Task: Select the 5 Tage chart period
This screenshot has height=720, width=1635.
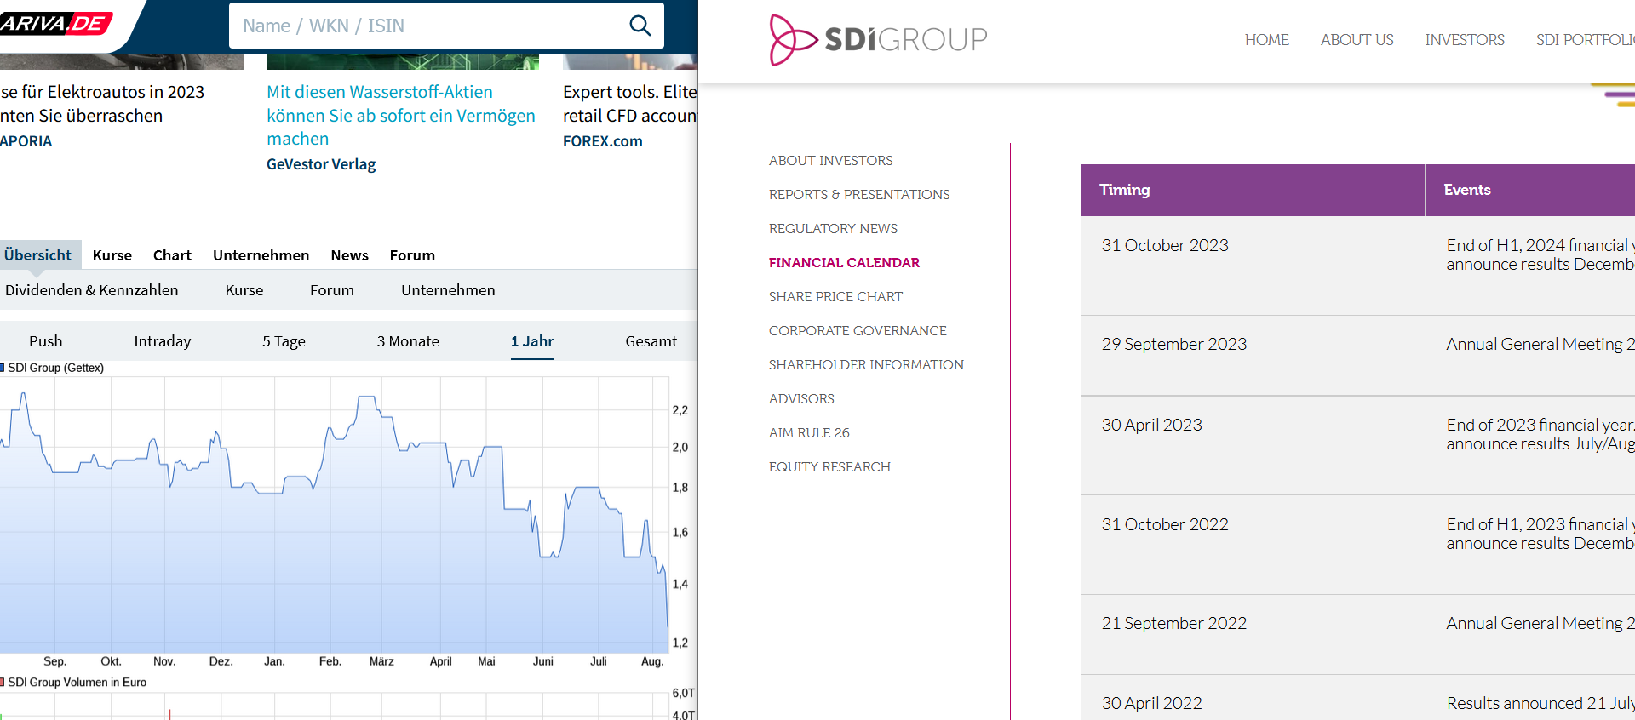Action: [x=284, y=341]
